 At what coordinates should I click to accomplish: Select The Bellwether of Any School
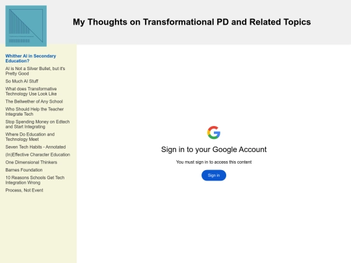(34, 101)
